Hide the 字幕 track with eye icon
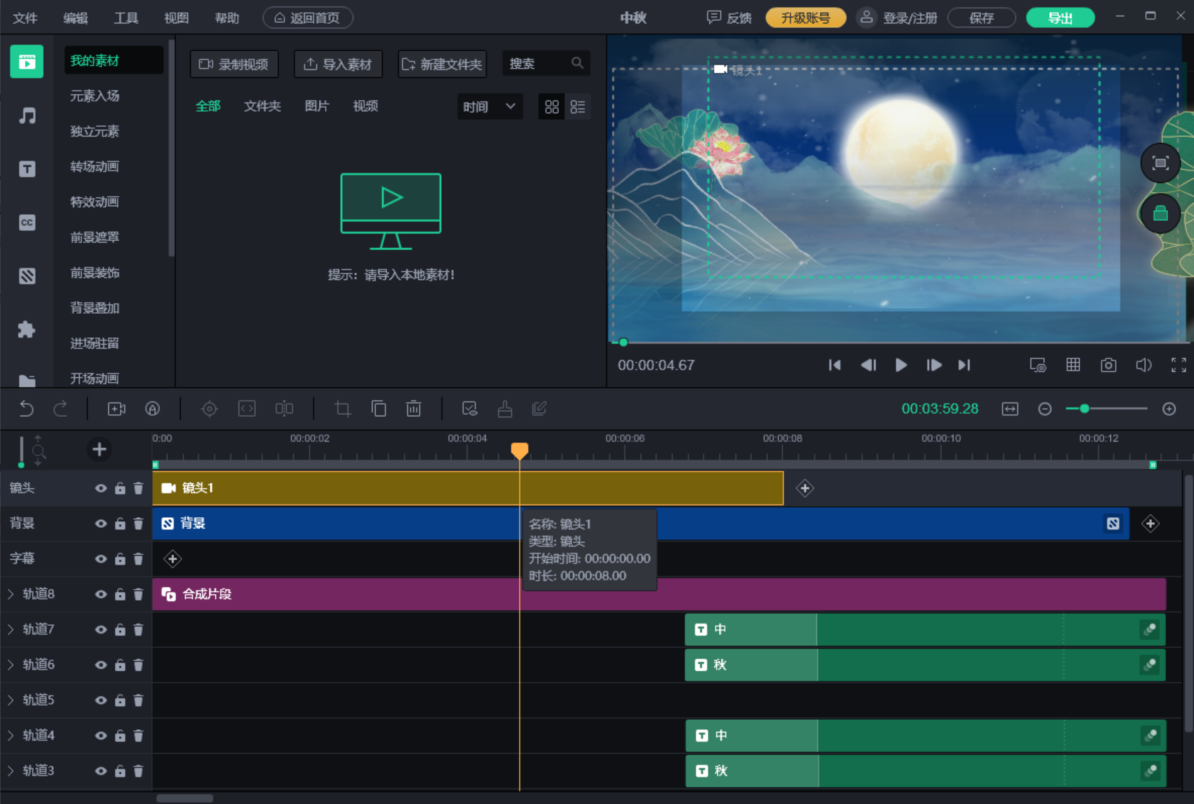 pos(101,558)
